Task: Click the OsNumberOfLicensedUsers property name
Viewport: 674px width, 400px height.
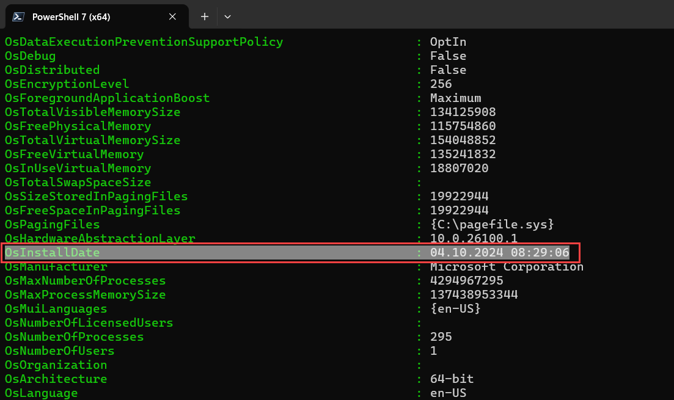Action: pyautogui.click(x=89, y=323)
